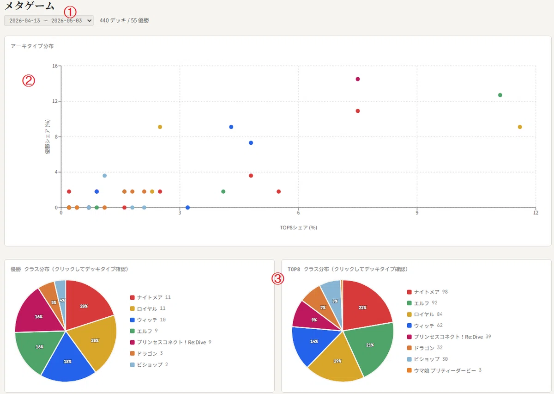
Task: Click the メタゲーム page heading
Action: [x=29, y=6]
